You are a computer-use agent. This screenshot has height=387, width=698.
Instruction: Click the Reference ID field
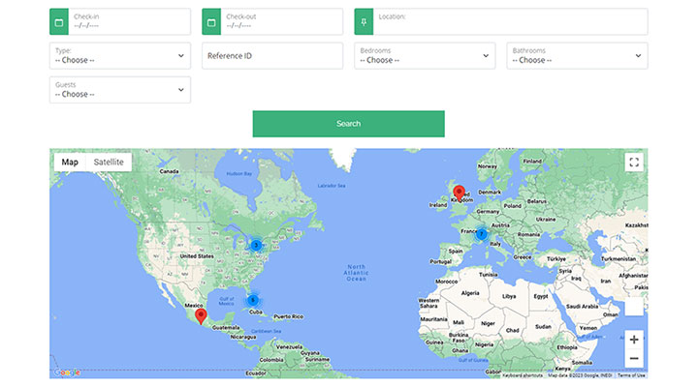[272, 56]
